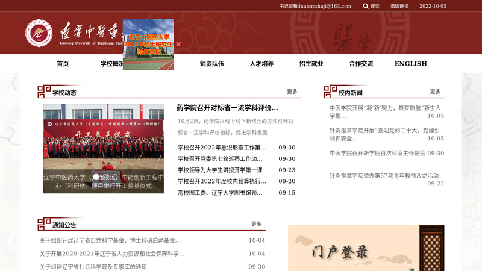482x271 pixels.
Task: Go to previous banner slide arrow
Action: [x=14, y=82]
